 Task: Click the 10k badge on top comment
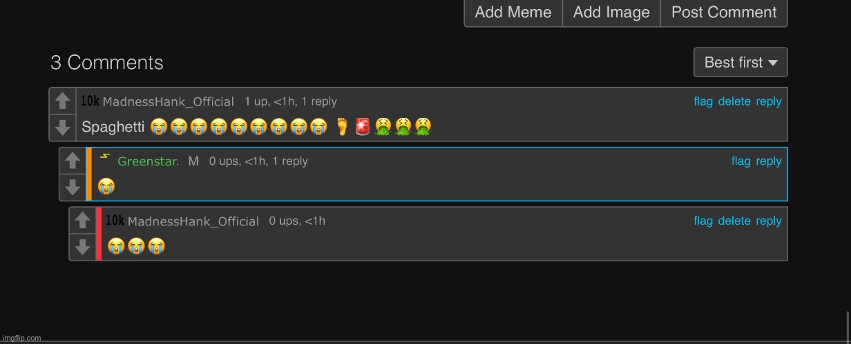[x=90, y=101]
